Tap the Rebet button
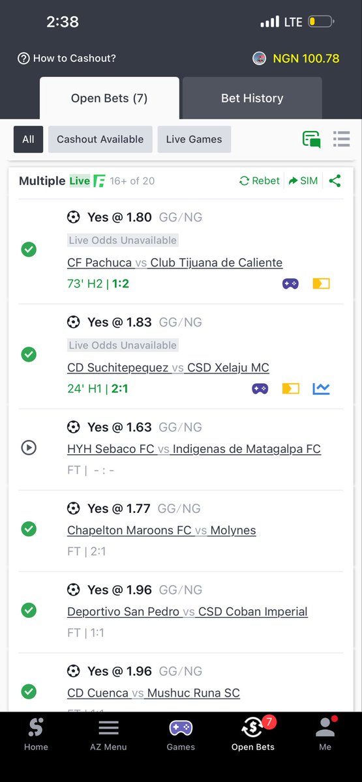The height and width of the screenshot is (782, 362). tap(260, 181)
